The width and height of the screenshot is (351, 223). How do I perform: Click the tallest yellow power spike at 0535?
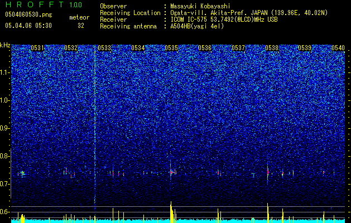point(171,212)
